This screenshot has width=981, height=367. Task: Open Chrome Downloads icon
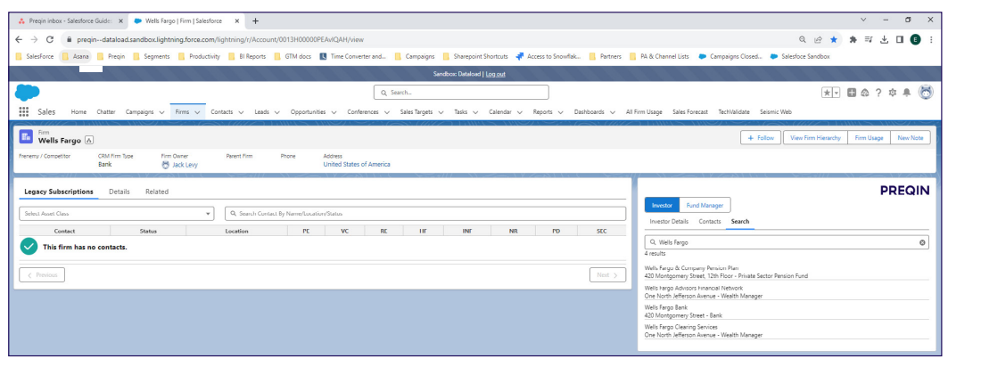[884, 39]
